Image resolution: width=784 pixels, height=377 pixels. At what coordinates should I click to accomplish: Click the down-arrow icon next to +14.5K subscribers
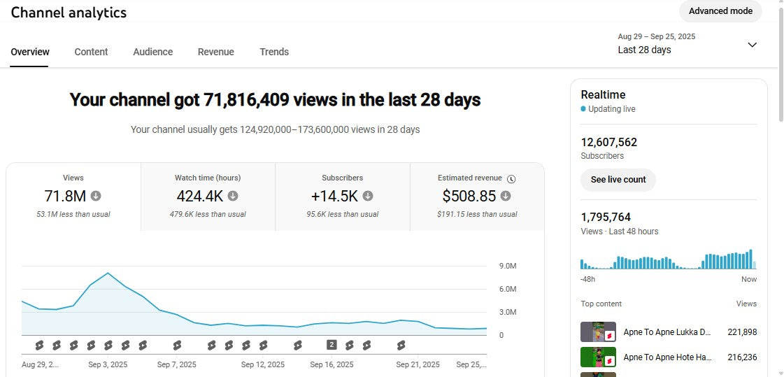tap(367, 196)
